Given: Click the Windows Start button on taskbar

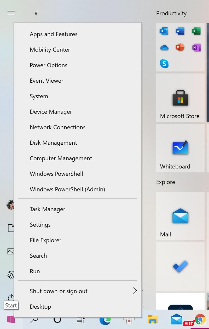Looking at the screenshot, I should pyautogui.click(x=11, y=320).
